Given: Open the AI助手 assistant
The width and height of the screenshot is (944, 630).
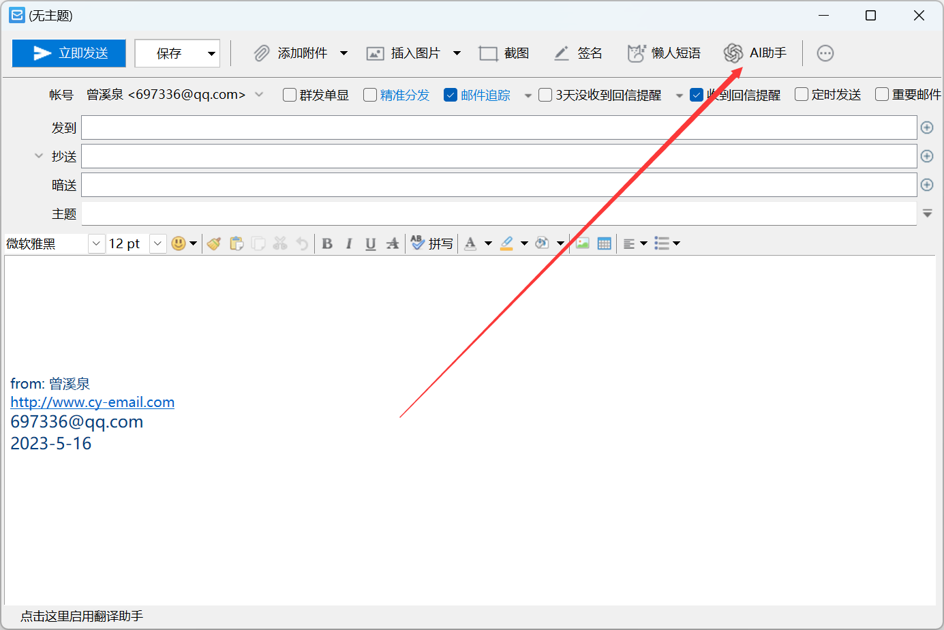Looking at the screenshot, I should [x=755, y=53].
